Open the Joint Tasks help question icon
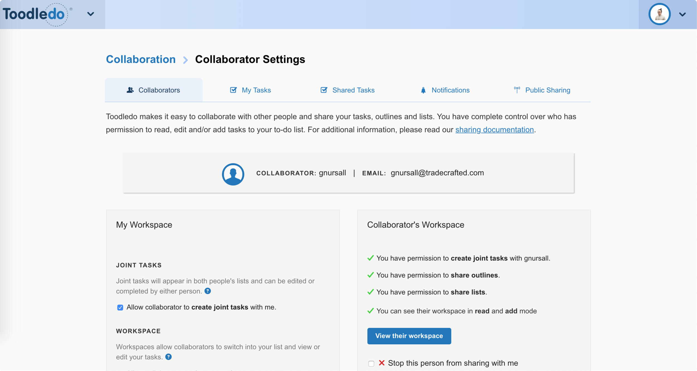The width and height of the screenshot is (697, 371). (x=208, y=291)
